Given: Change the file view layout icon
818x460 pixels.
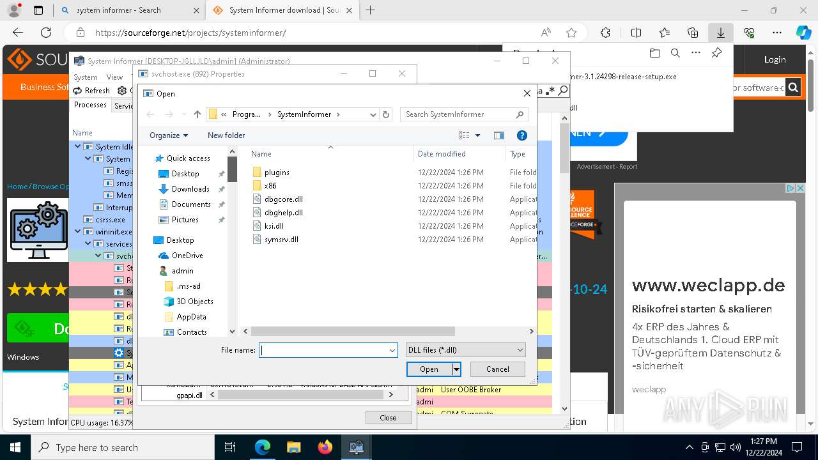Looking at the screenshot, I should (464, 135).
